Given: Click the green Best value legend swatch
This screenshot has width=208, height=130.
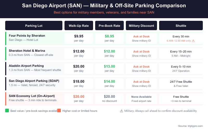Looking at the screenshot, I should click(7, 111).
